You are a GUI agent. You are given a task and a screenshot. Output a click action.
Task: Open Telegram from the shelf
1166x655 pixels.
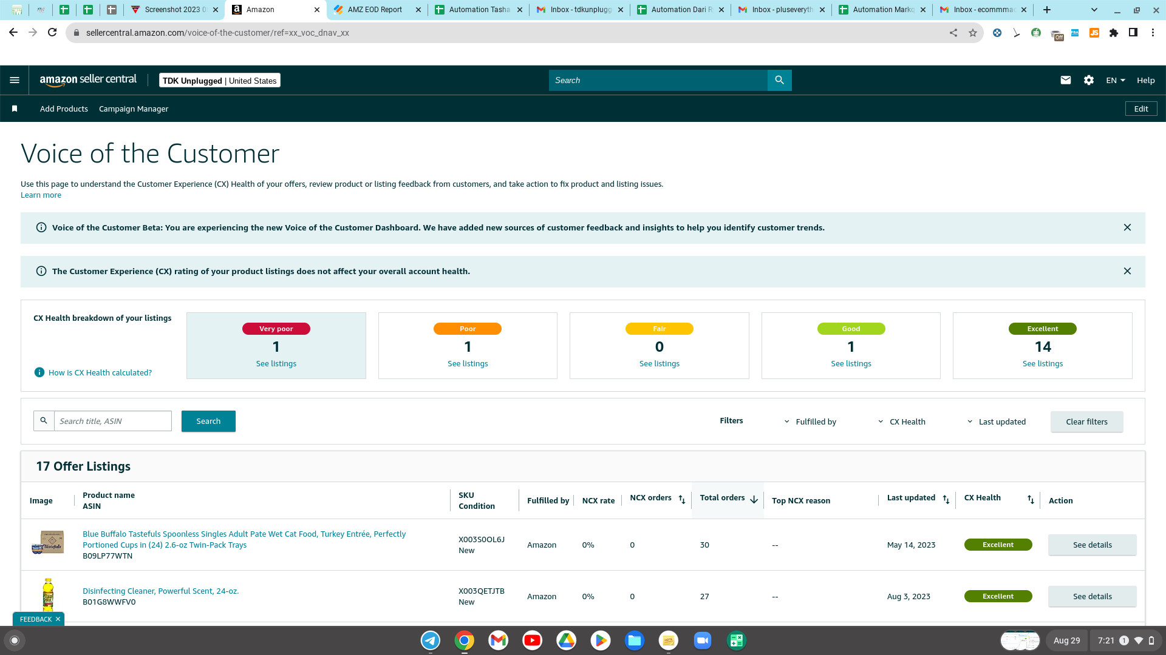coord(431,640)
